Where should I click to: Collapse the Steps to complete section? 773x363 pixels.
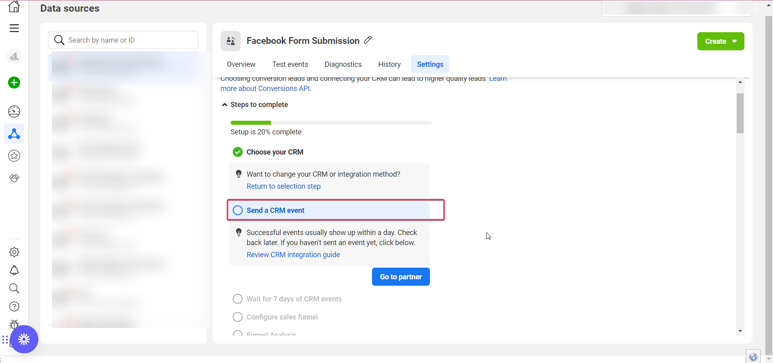tap(224, 105)
